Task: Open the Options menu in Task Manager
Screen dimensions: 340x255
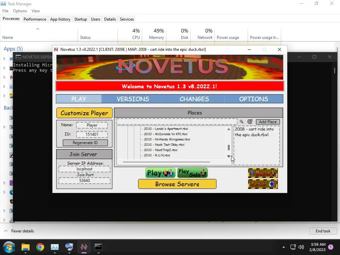Action: [x=20, y=11]
